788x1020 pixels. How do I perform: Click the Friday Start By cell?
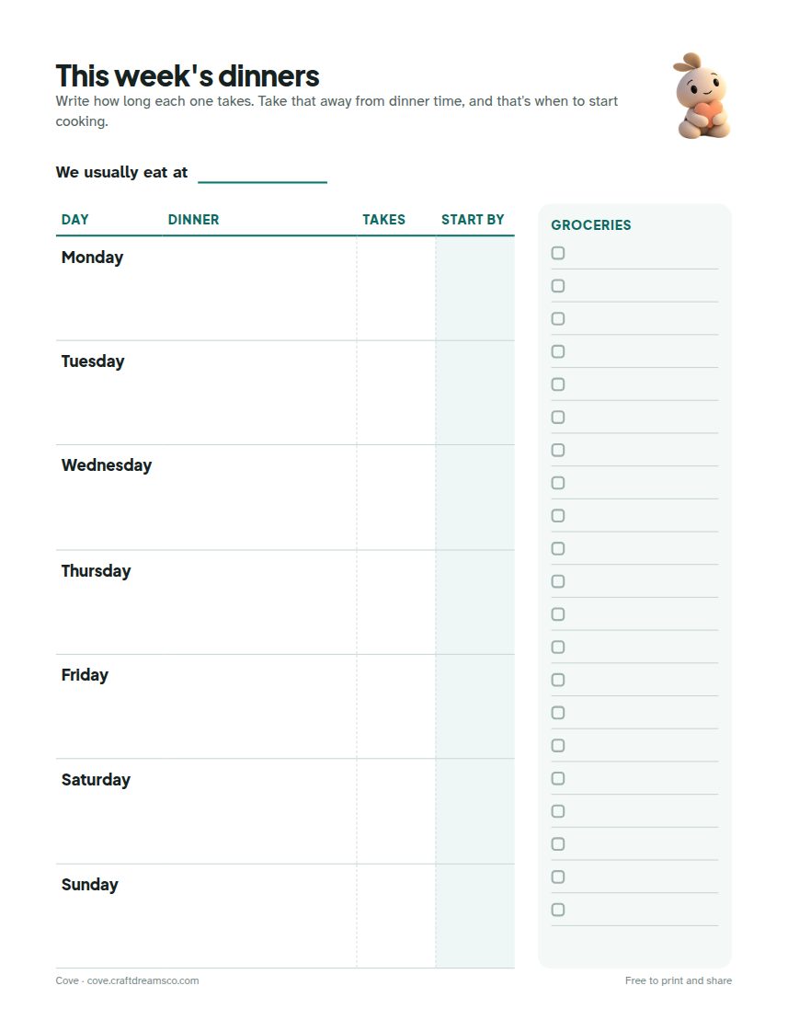(474, 706)
